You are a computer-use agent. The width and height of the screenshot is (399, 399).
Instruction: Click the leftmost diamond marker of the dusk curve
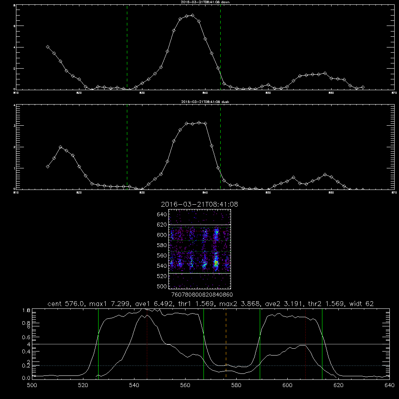point(47,166)
